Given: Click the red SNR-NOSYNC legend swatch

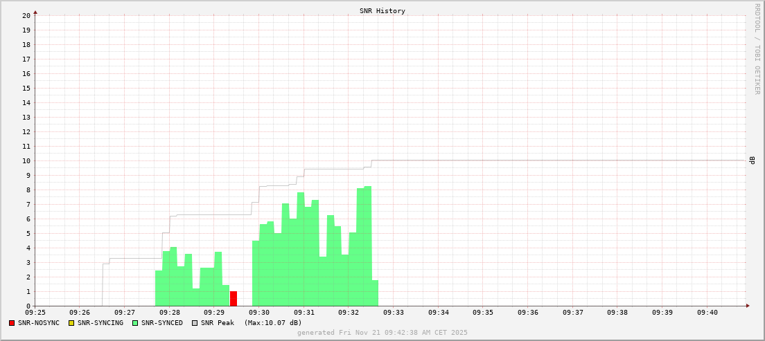Looking at the screenshot, I should pyautogui.click(x=12, y=323).
